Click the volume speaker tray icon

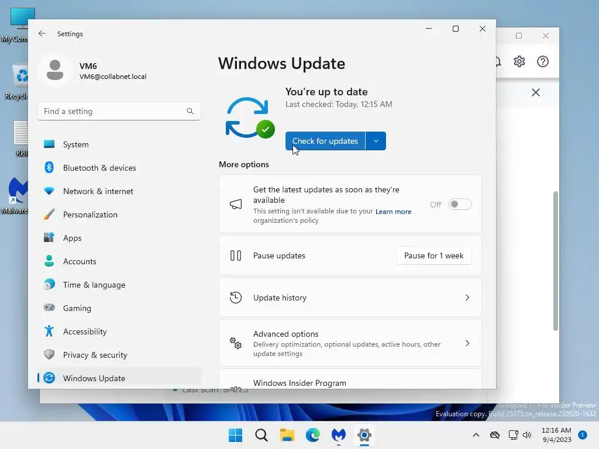click(527, 435)
